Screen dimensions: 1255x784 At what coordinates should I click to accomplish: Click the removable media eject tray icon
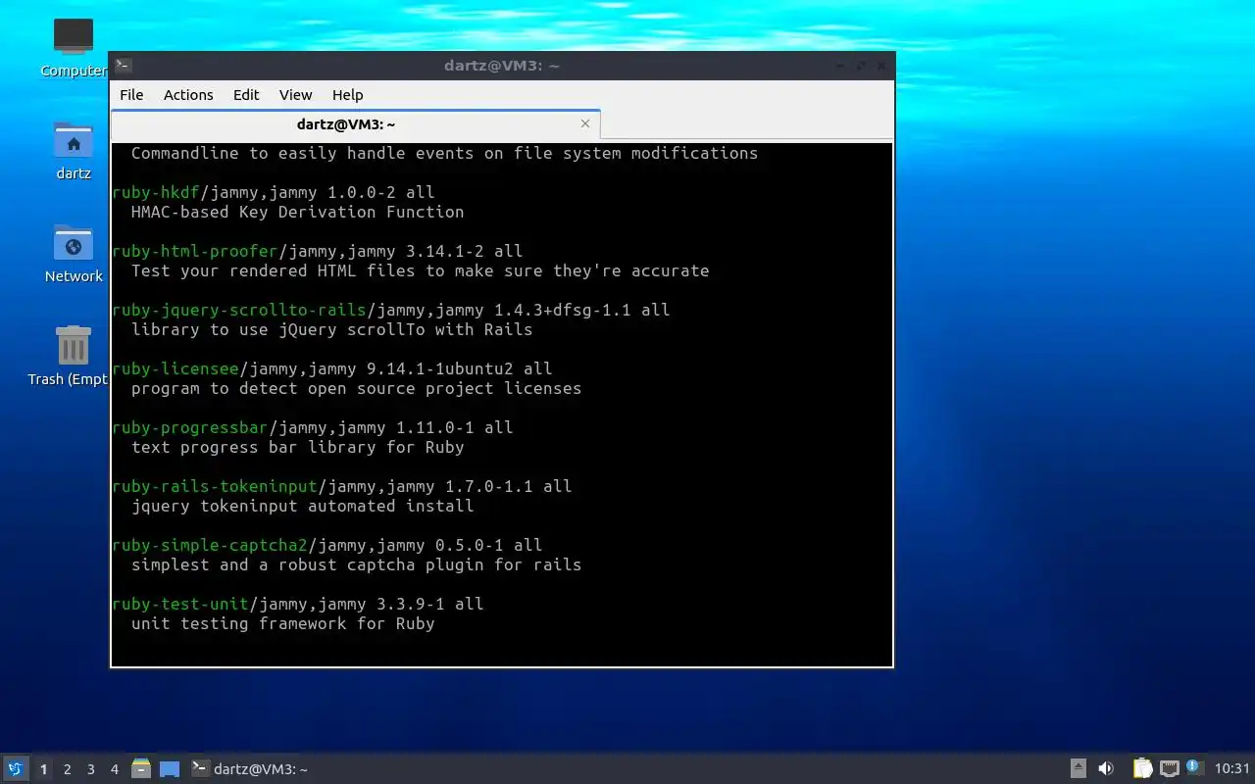[x=1079, y=768]
